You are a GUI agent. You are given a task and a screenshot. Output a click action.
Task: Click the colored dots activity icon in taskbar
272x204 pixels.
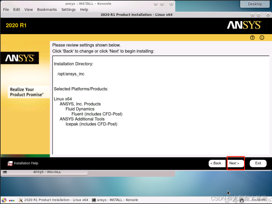[x=12, y=200]
